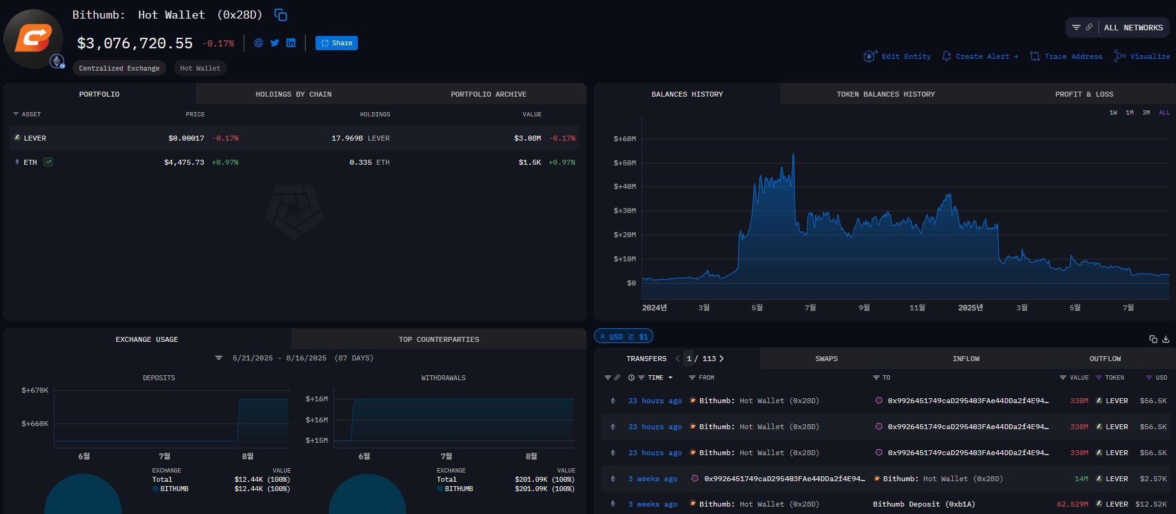The width and height of the screenshot is (1176, 514).
Task: Select the 1W chart time range
Action: coord(1113,113)
